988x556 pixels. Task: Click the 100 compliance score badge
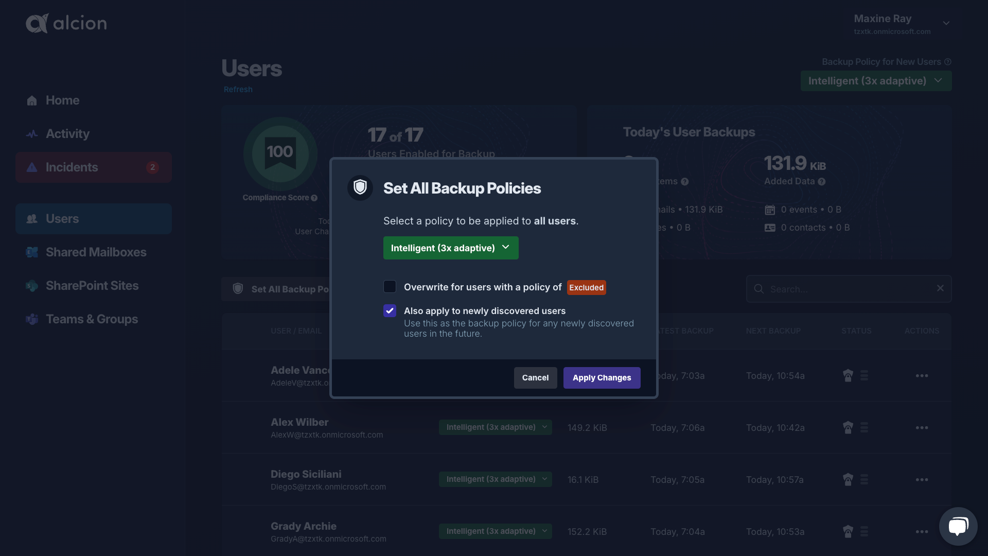click(280, 153)
